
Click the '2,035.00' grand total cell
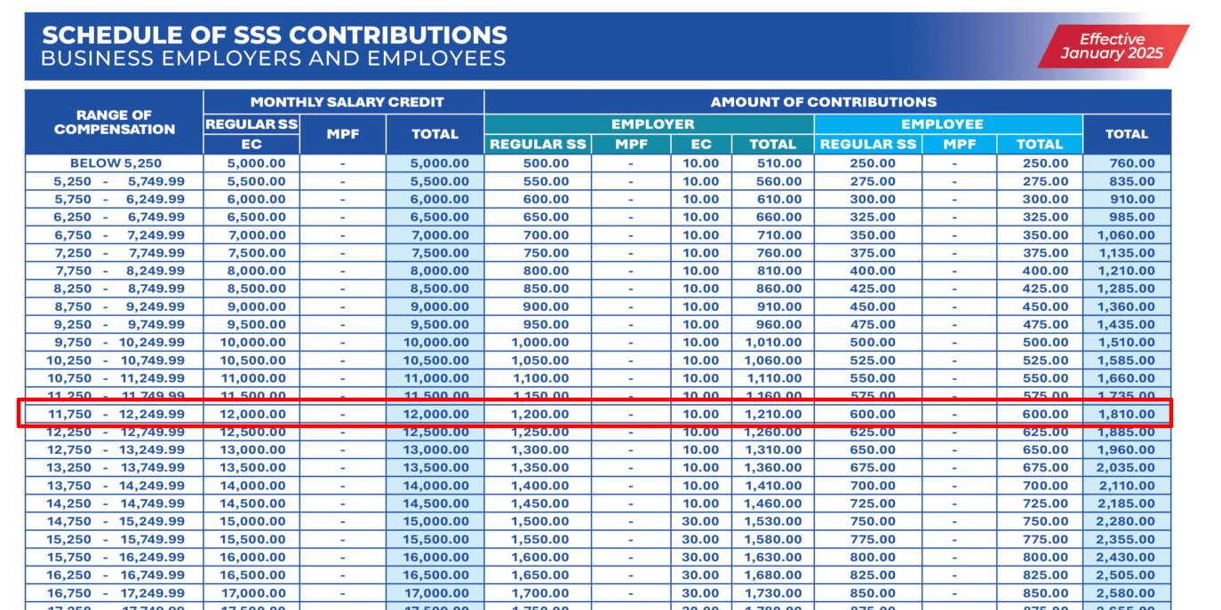1127,468
